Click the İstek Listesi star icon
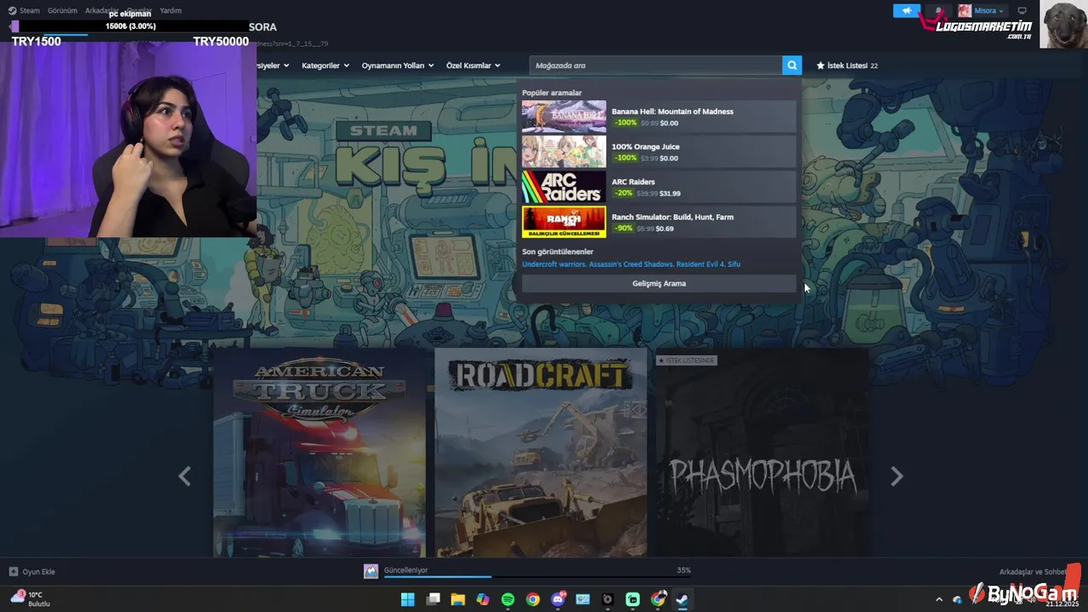Screen dimensions: 1088x612 (820, 65)
